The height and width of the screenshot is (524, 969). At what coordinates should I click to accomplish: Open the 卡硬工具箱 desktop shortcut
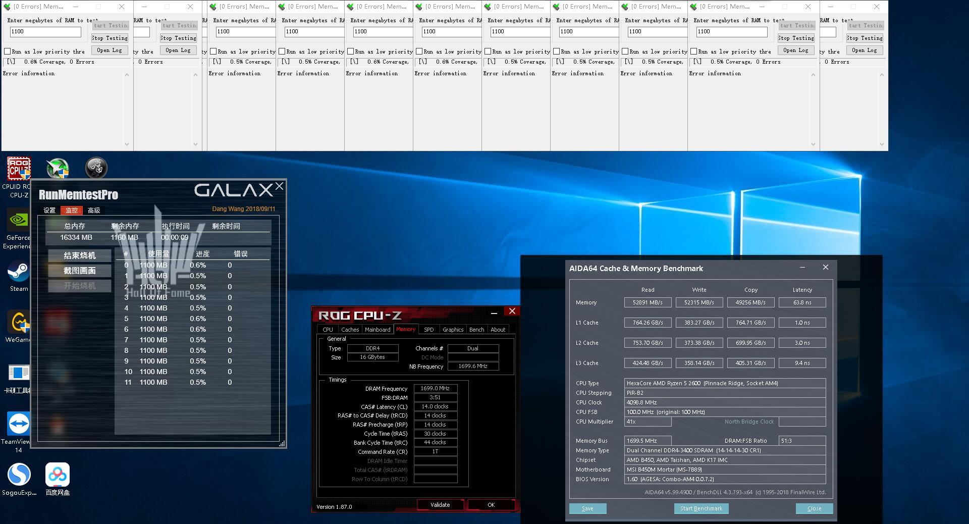click(x=19, y=378)
